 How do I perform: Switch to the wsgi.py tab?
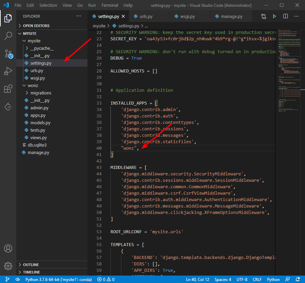point(190,16)
